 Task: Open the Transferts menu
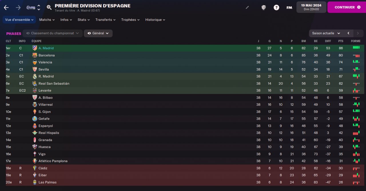coord(105,20)
